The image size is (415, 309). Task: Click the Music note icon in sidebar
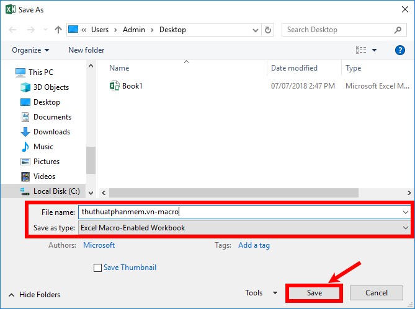(25, 147)
